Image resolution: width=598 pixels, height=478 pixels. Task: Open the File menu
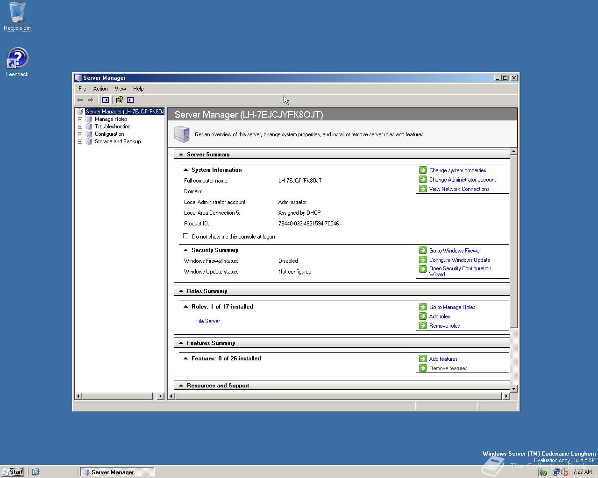[x=82, y=89]
